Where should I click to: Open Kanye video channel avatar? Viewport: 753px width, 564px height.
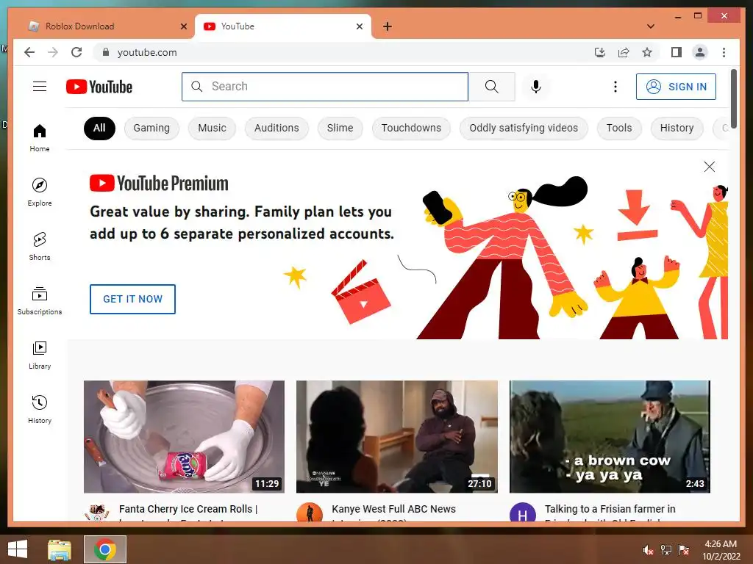point(310,513)
